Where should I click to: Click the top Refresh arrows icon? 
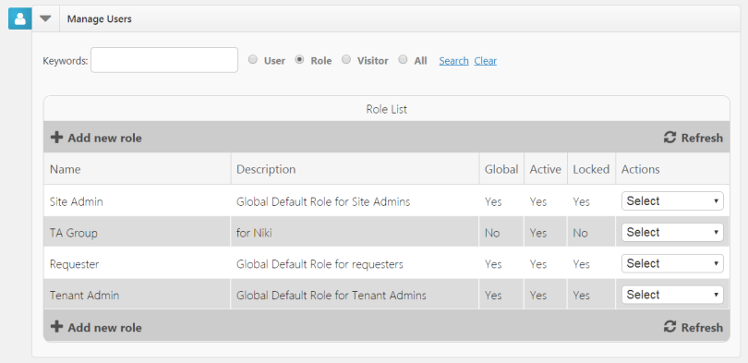coord(670,138)
